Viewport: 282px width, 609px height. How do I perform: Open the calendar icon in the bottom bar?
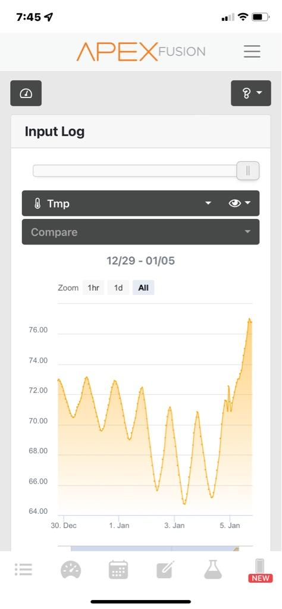click(x=118, y=570)
